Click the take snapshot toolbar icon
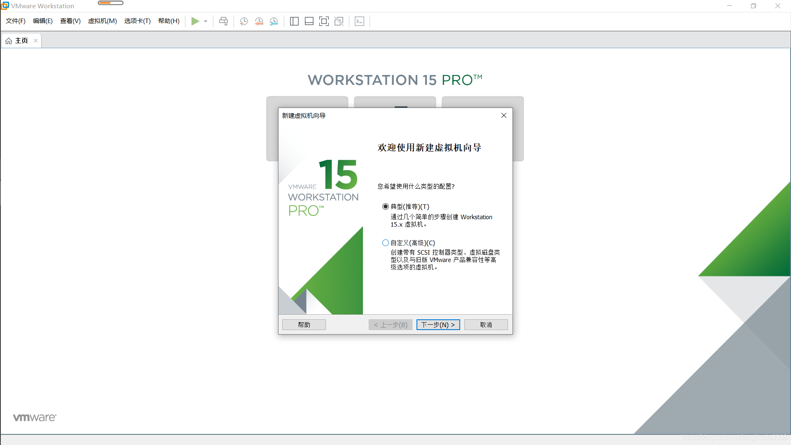The height and width of the screenshot is (445, 791). 244,21
